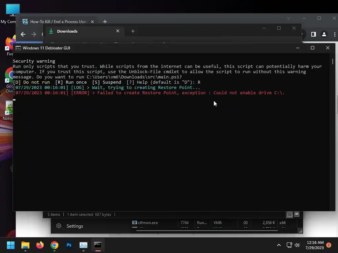Viewport: 338px width, 253px height.
Task: Switch Explorer to large thumbnails view icon
Action: pyautogui.click(x=297, y=214)
